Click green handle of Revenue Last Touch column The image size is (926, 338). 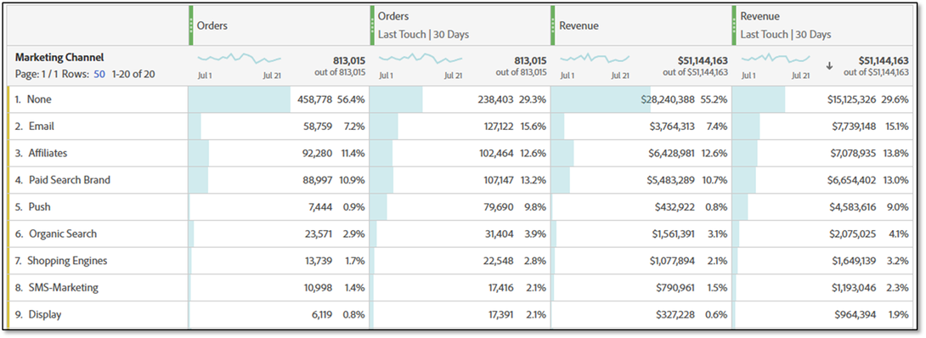tap(734, 25)
